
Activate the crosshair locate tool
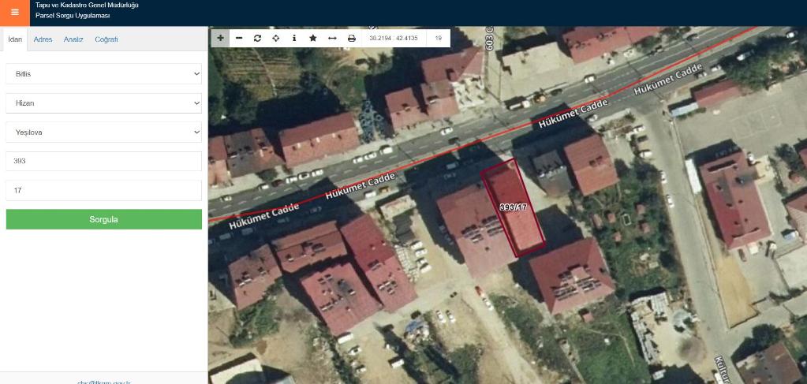276,38
